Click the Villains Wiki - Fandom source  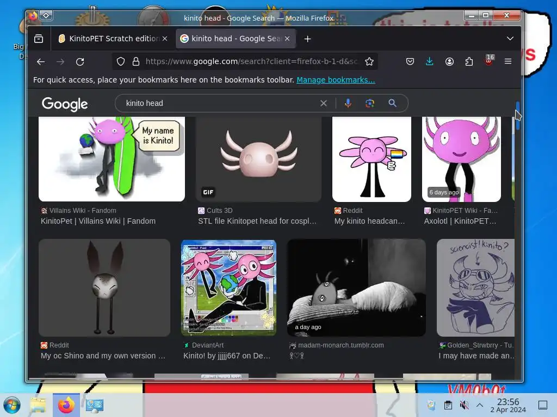pos(83,210)
